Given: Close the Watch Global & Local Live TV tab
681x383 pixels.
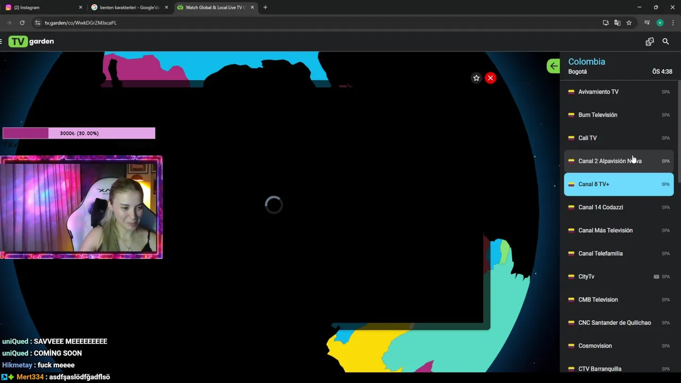Looking at the screenshot, I should (252, 7).
